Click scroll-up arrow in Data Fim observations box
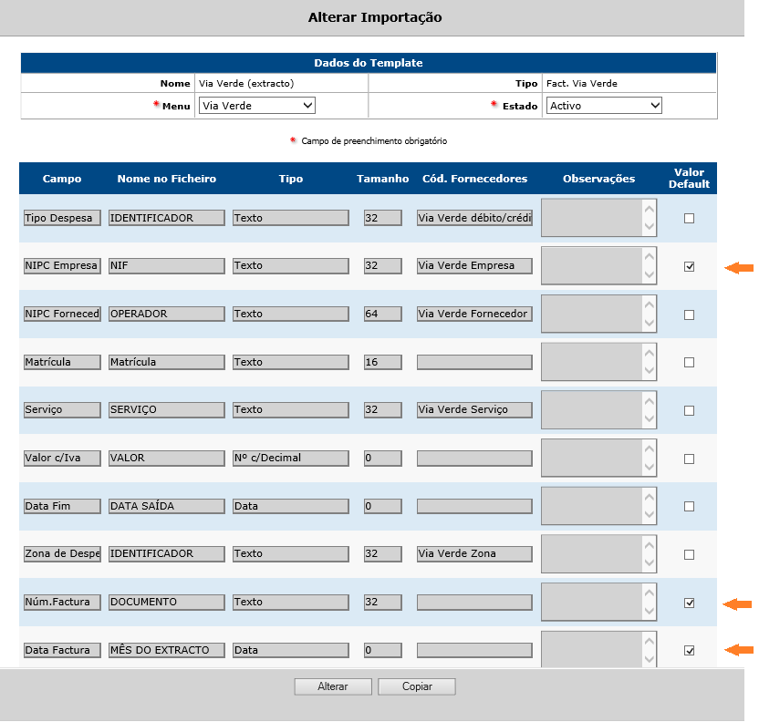The image size is (759, 722). (x=650, y=497)
